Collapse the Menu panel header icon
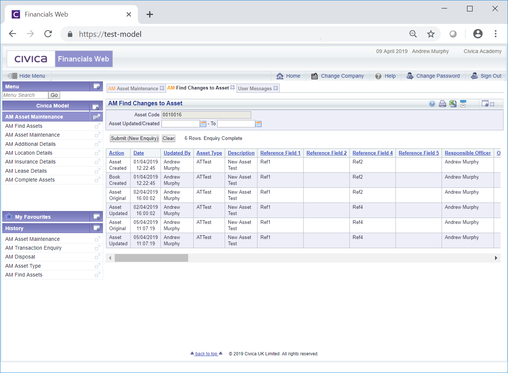This screenshot has height=373, width=508. pos(97,86)
